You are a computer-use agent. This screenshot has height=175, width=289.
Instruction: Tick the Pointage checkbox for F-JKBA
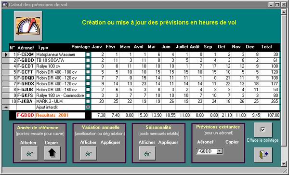(88, 101)
